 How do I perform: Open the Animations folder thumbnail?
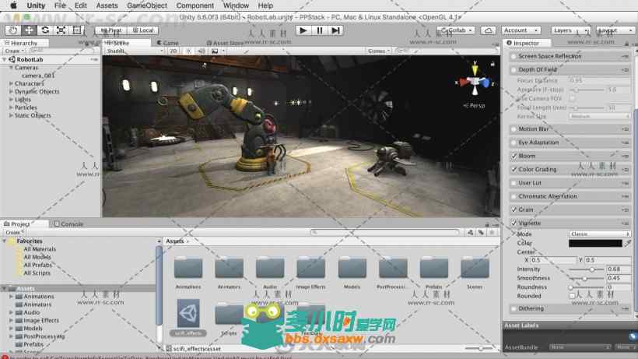click(188, 269)
